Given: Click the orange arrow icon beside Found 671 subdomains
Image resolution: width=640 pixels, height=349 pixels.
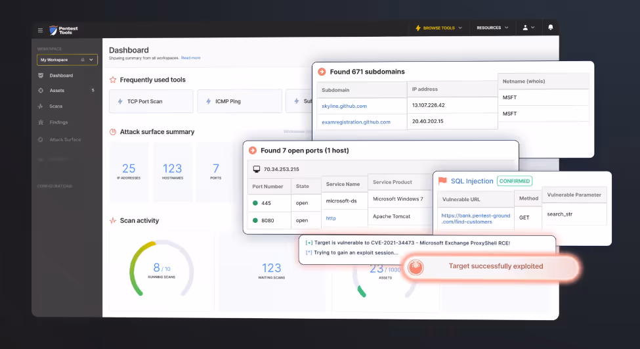Looking at the screenshot, I should (322, 72).
